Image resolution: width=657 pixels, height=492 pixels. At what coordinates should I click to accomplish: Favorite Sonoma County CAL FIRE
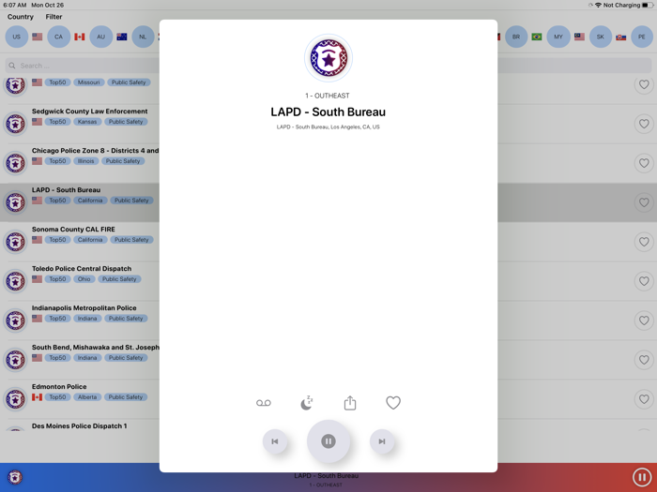[644, 242]
